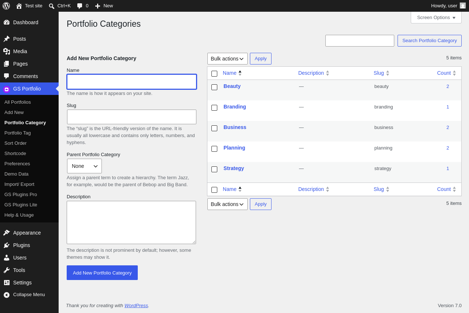Check the select-all checkbox in table header

214,74
